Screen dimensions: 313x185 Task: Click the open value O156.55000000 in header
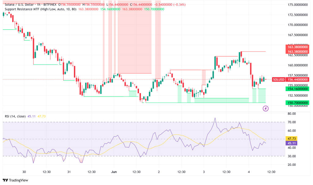tap(69, 5)
